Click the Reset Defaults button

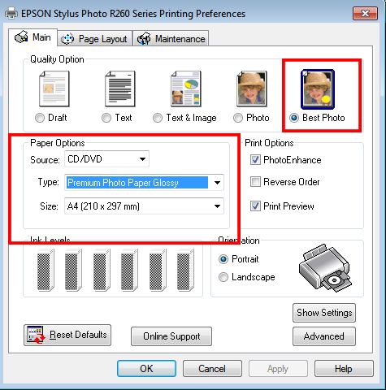click(x=67, y=335)
